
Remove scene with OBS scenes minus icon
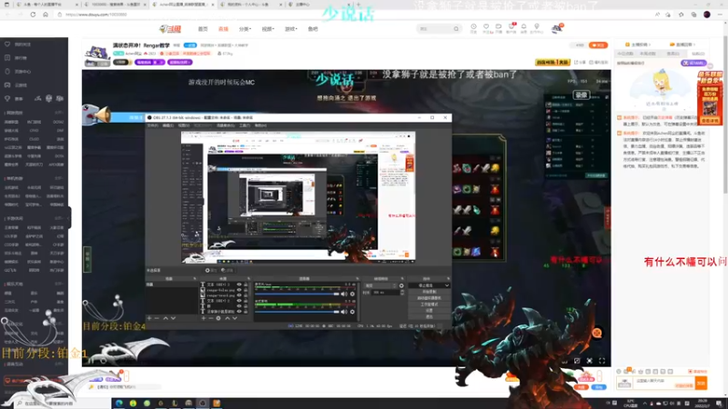[x=157, y=318]
